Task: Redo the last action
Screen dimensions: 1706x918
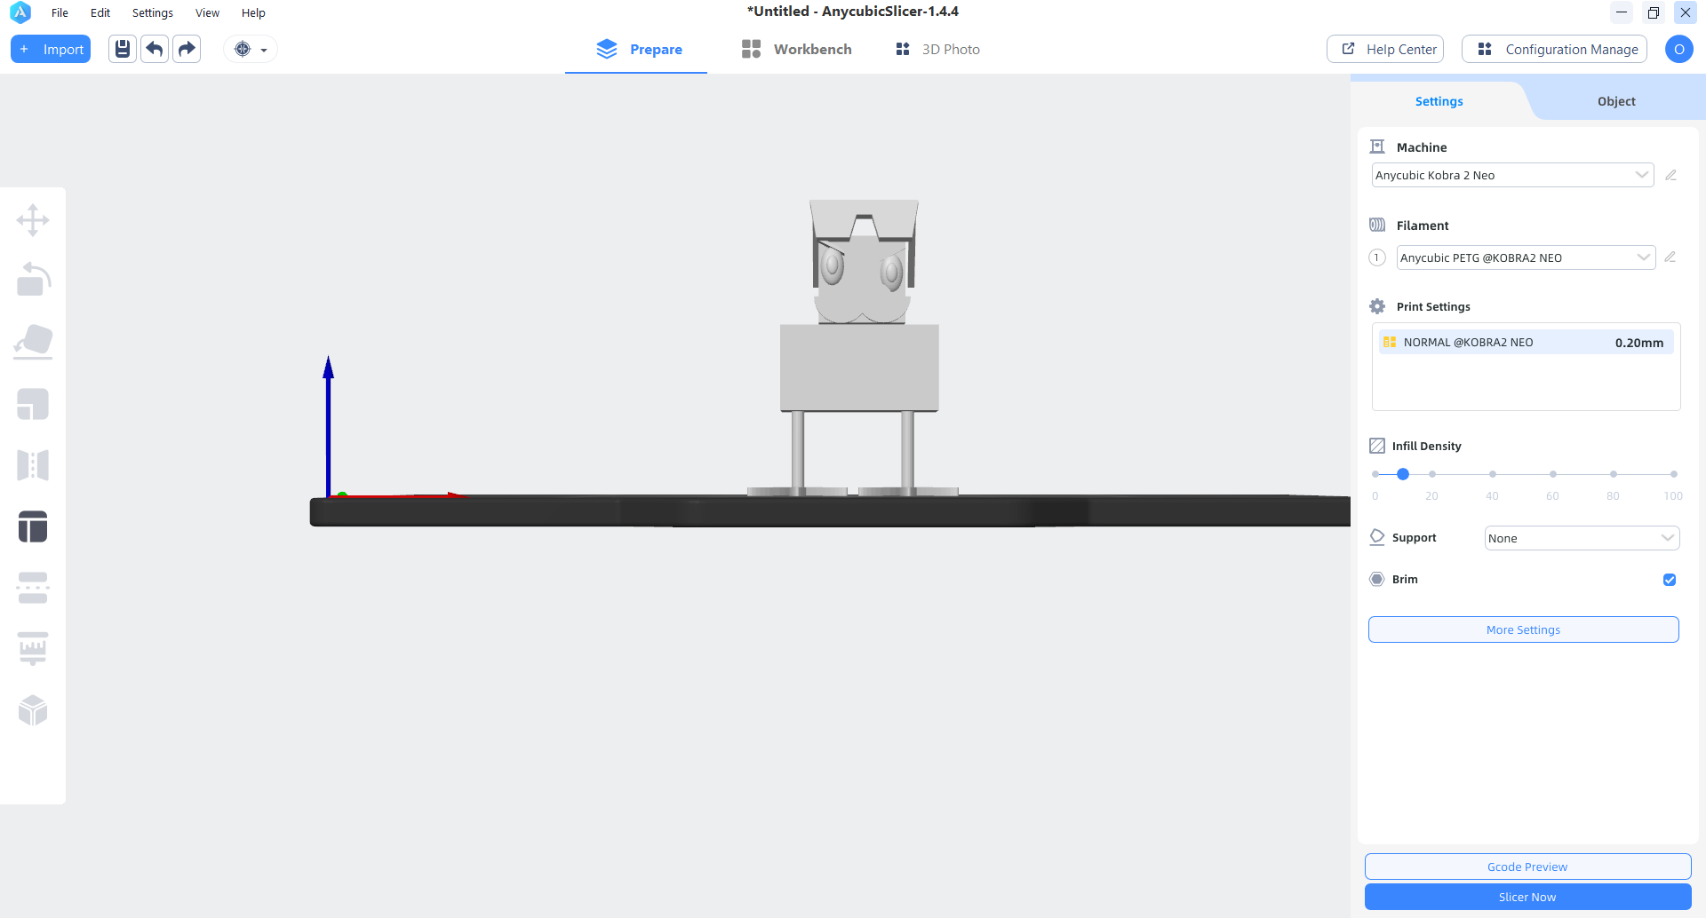Action: point(187,49)
